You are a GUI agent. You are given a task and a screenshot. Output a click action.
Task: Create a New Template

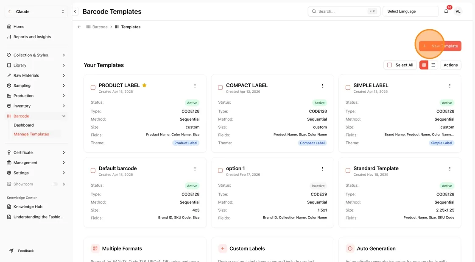440,46
